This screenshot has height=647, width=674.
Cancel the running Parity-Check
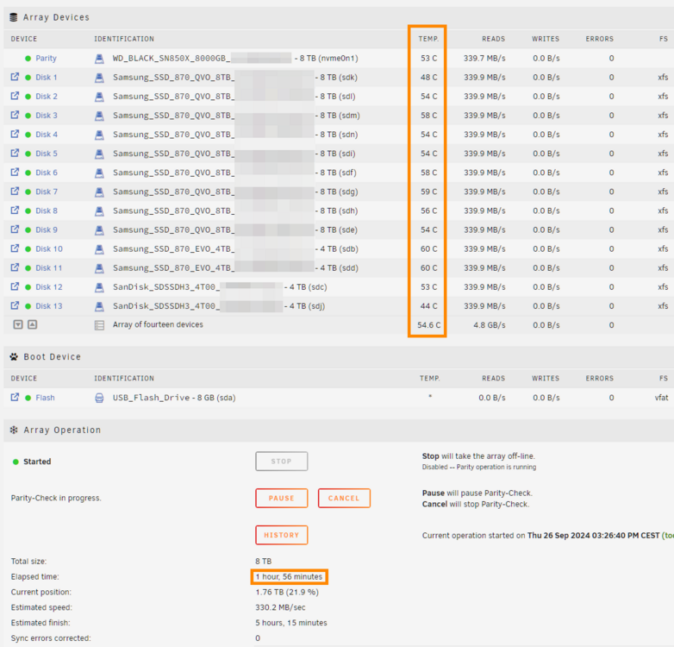(344, 498)
